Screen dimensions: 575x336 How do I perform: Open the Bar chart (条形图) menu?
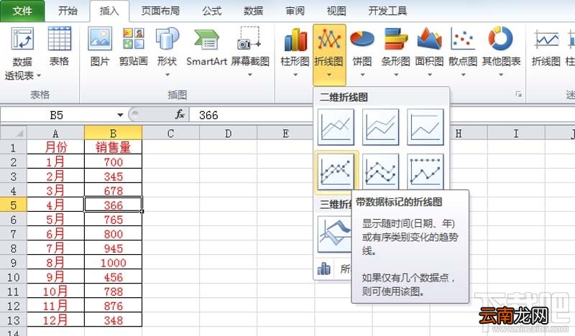pos(396,51)
